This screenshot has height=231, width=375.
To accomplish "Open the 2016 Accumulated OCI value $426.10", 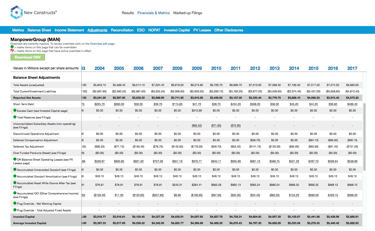I will tap(333, 195).
